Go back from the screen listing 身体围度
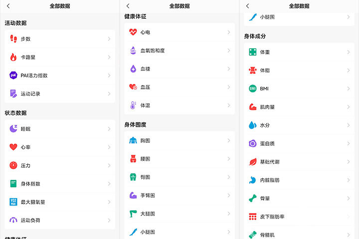 tap(128, 6)
